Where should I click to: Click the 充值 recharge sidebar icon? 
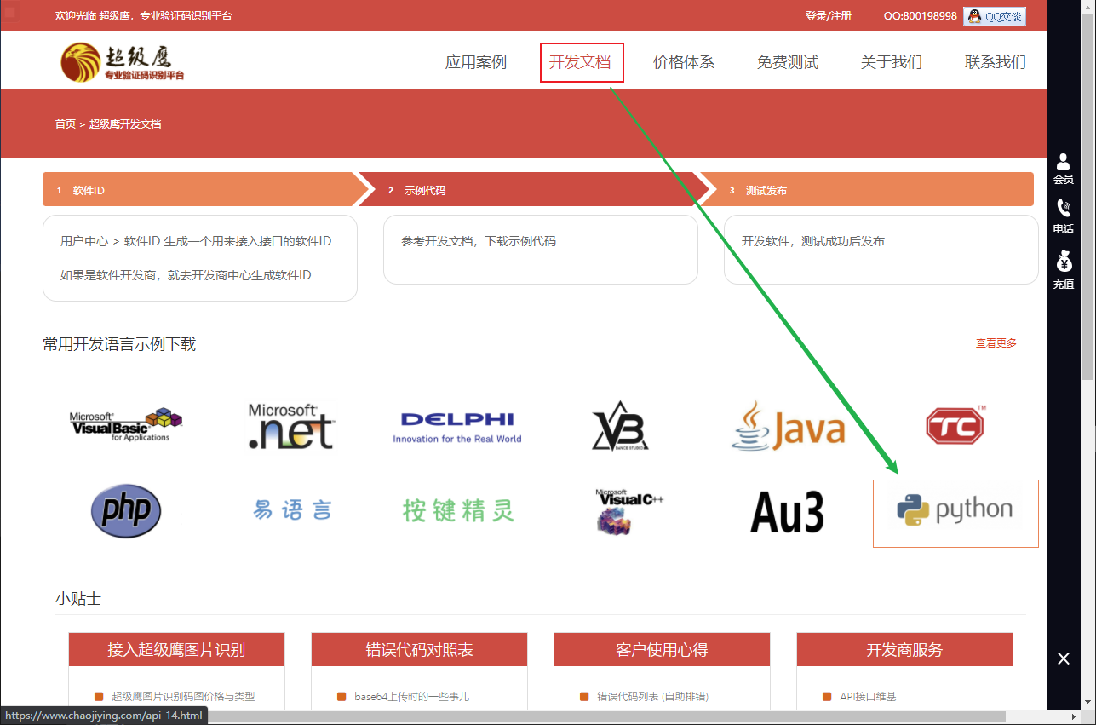click(1064, 273)
